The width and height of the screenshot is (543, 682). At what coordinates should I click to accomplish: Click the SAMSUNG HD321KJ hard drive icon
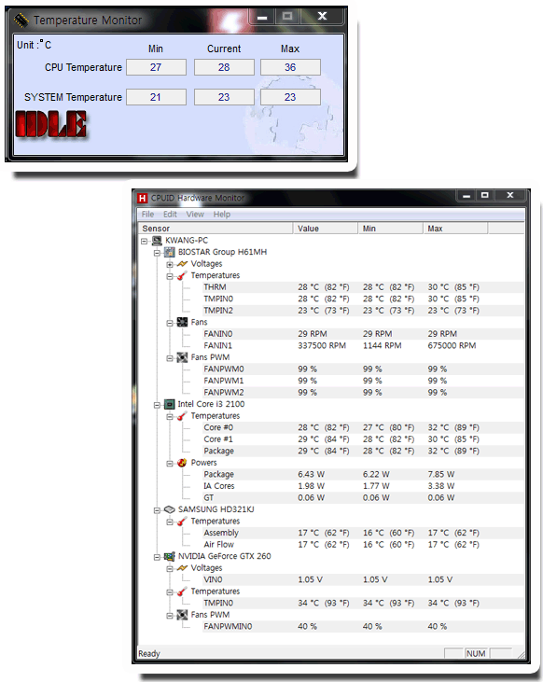coord(169,509)
